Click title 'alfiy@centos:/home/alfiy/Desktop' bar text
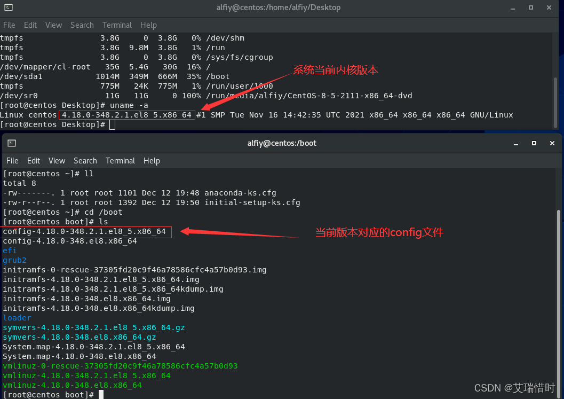Viewport: 564px width, 399px height. coord(279,7)
